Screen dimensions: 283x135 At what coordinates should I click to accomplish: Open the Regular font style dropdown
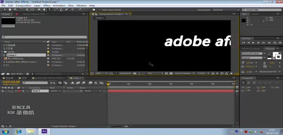pos(254,58)
